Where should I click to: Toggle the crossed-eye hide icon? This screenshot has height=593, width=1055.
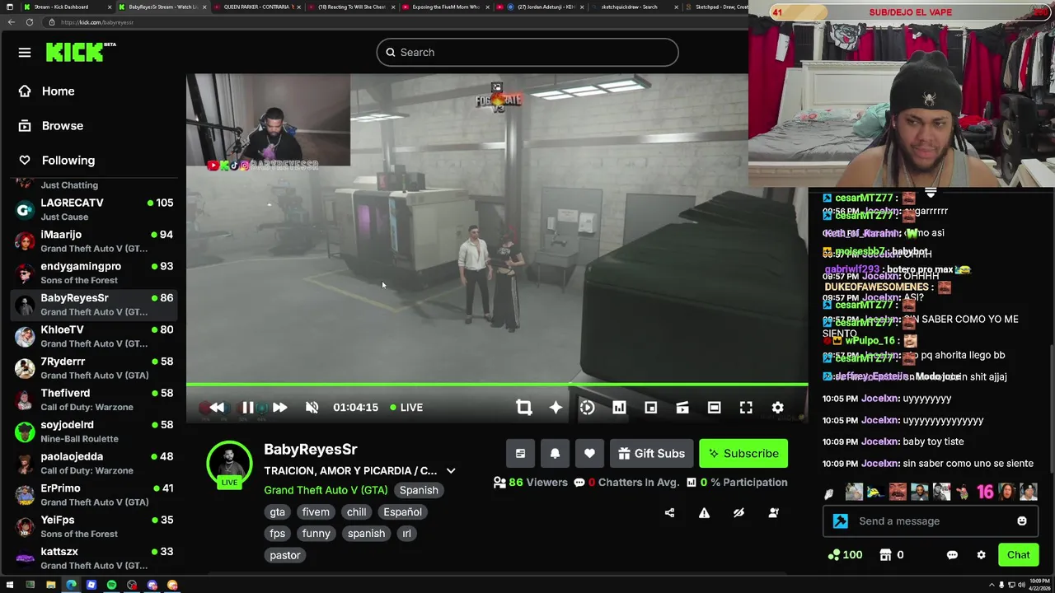[738, 513]
